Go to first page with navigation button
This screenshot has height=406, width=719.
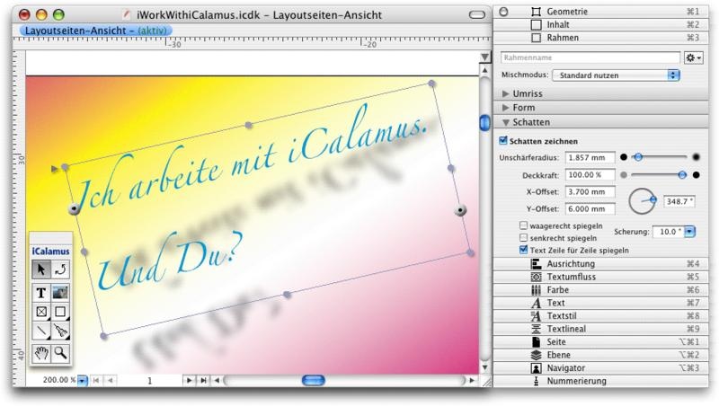pos(96,380)
